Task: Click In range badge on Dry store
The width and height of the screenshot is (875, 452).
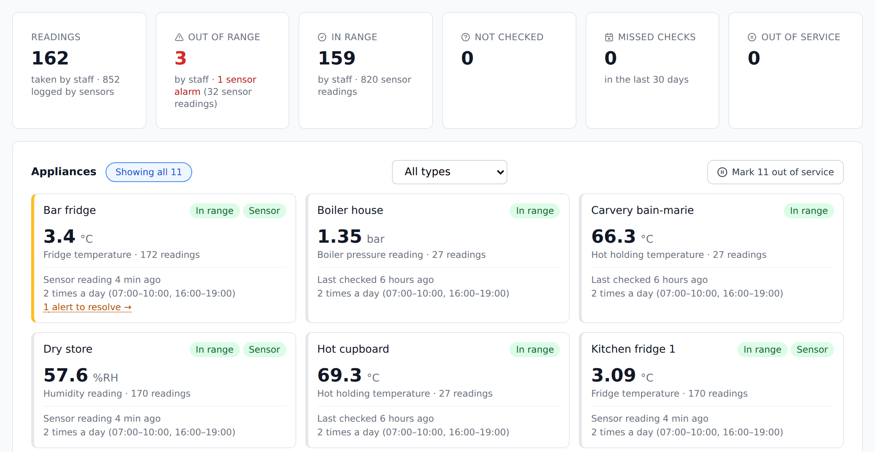Action: [x=215, y=350]
